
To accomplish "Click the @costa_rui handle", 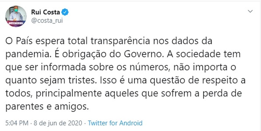I will (47, 21).
